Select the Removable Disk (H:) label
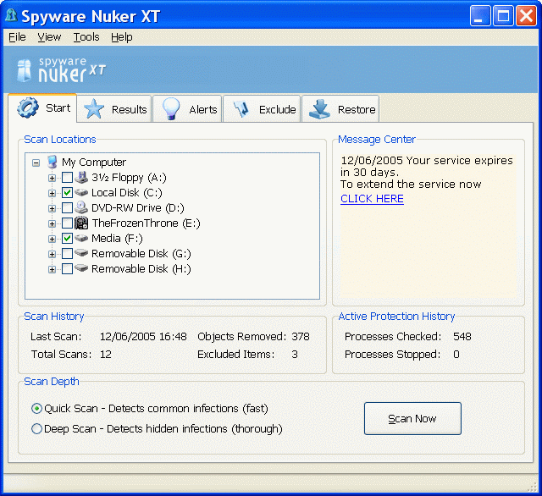The width and height of the screenshot is (542, 496). pos(141,268)
